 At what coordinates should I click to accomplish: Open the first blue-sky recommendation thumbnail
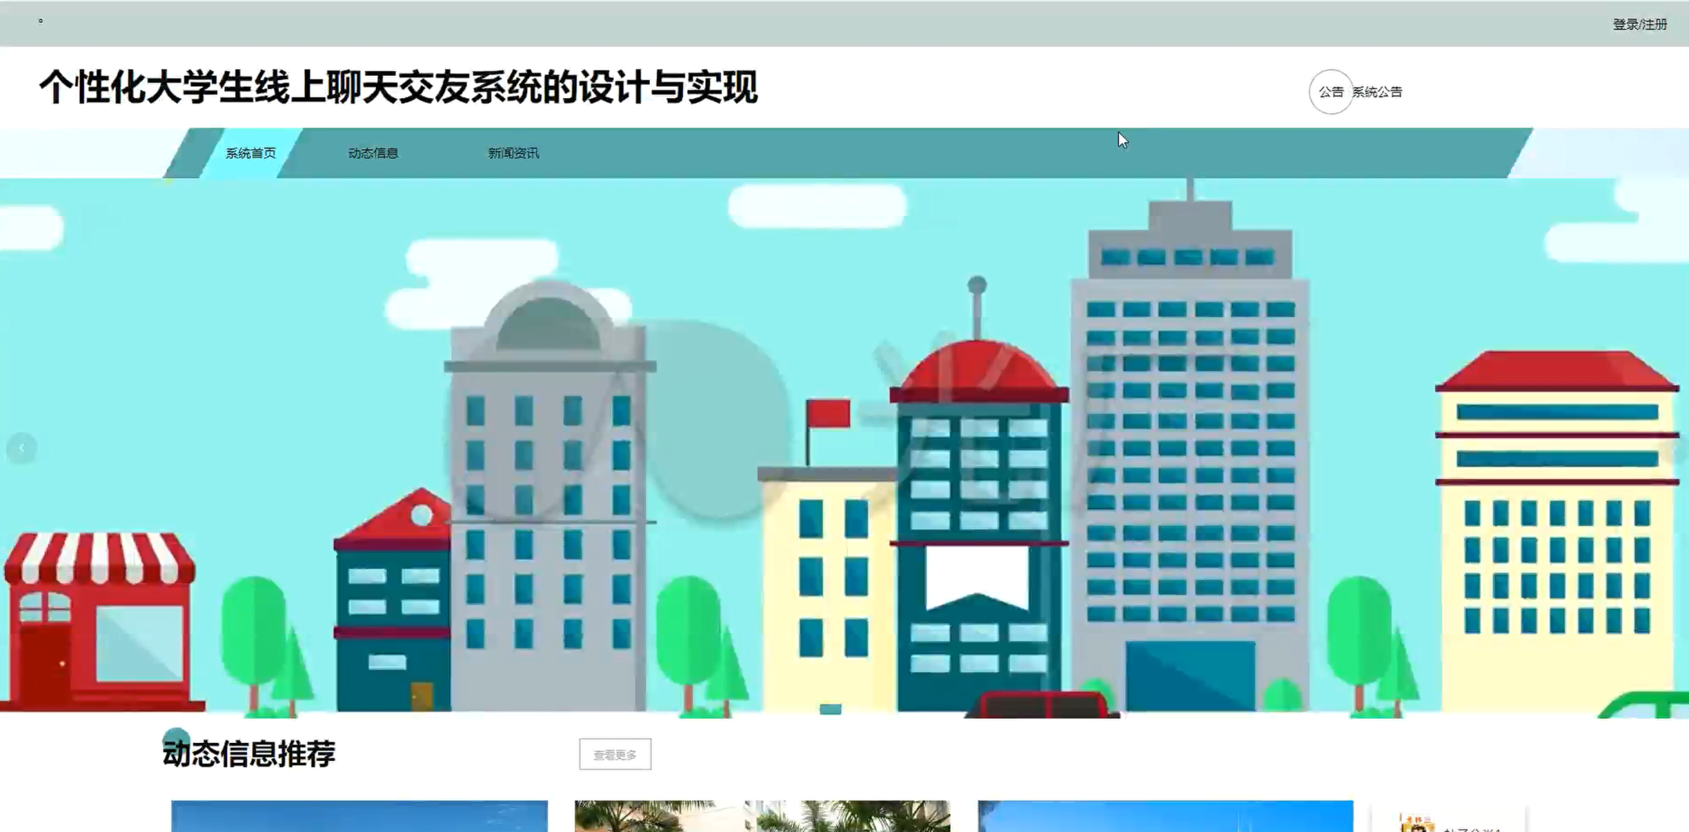pos(359,816)
